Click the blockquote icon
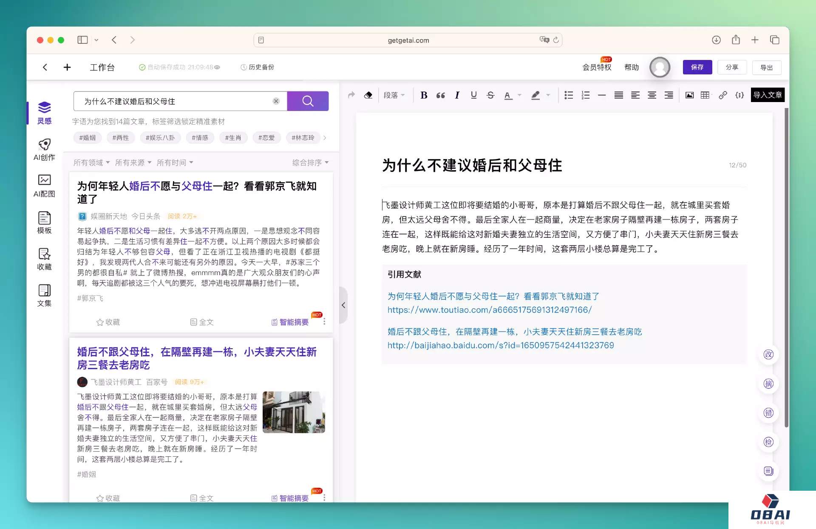 [x=440, y=95]
